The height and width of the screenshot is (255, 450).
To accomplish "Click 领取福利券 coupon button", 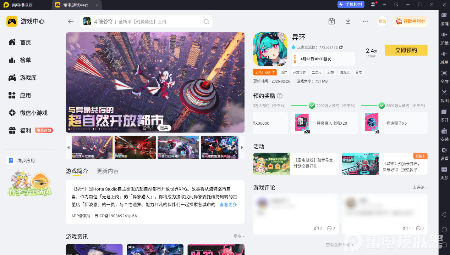I will click(410, 21).
